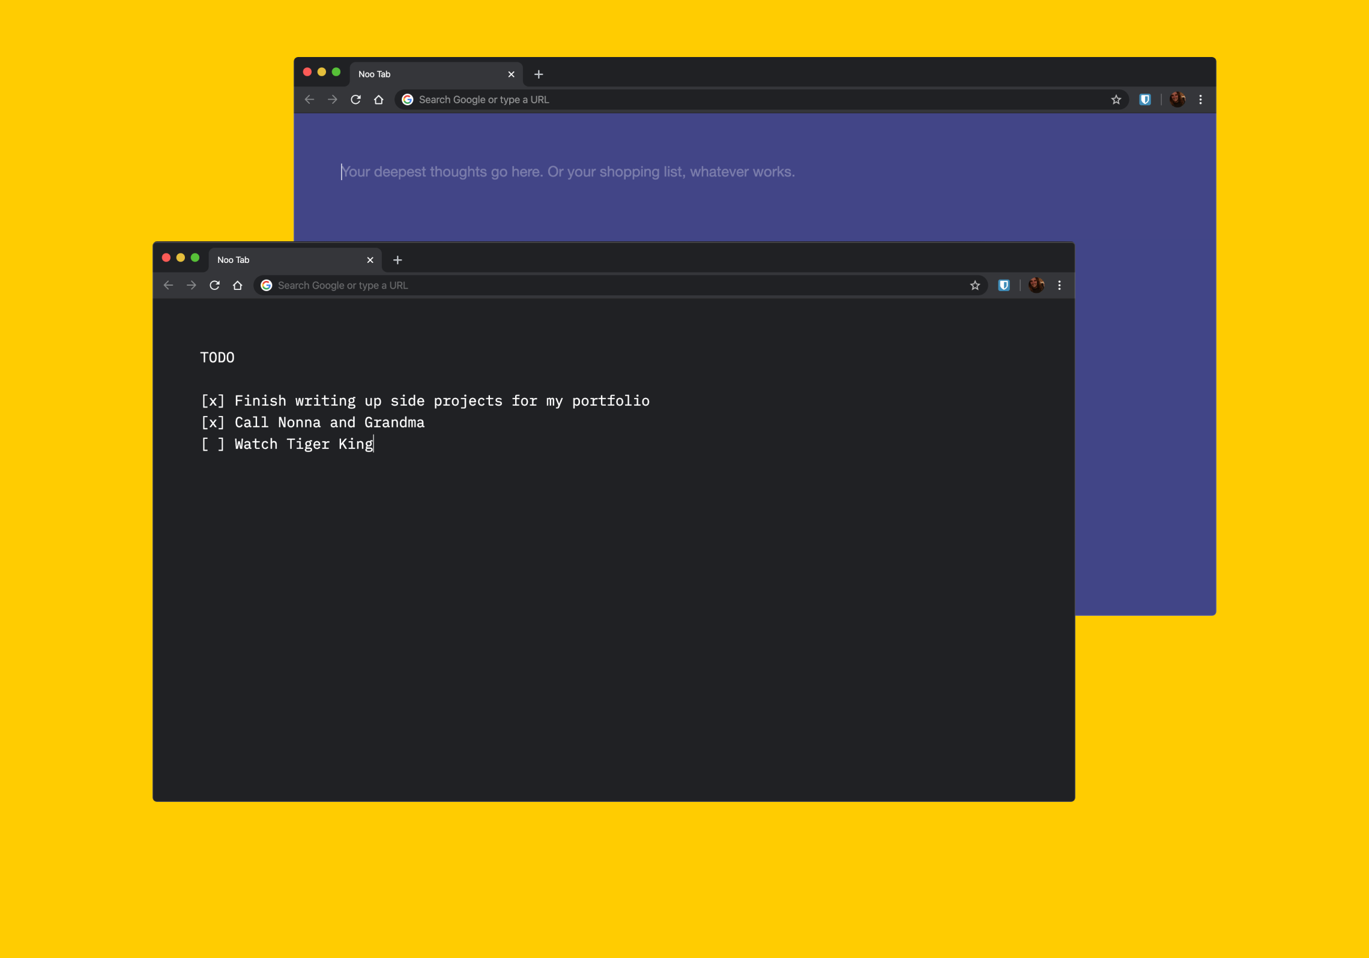
Task: Close the Noo Tab in front window
Action: [370, 260]
